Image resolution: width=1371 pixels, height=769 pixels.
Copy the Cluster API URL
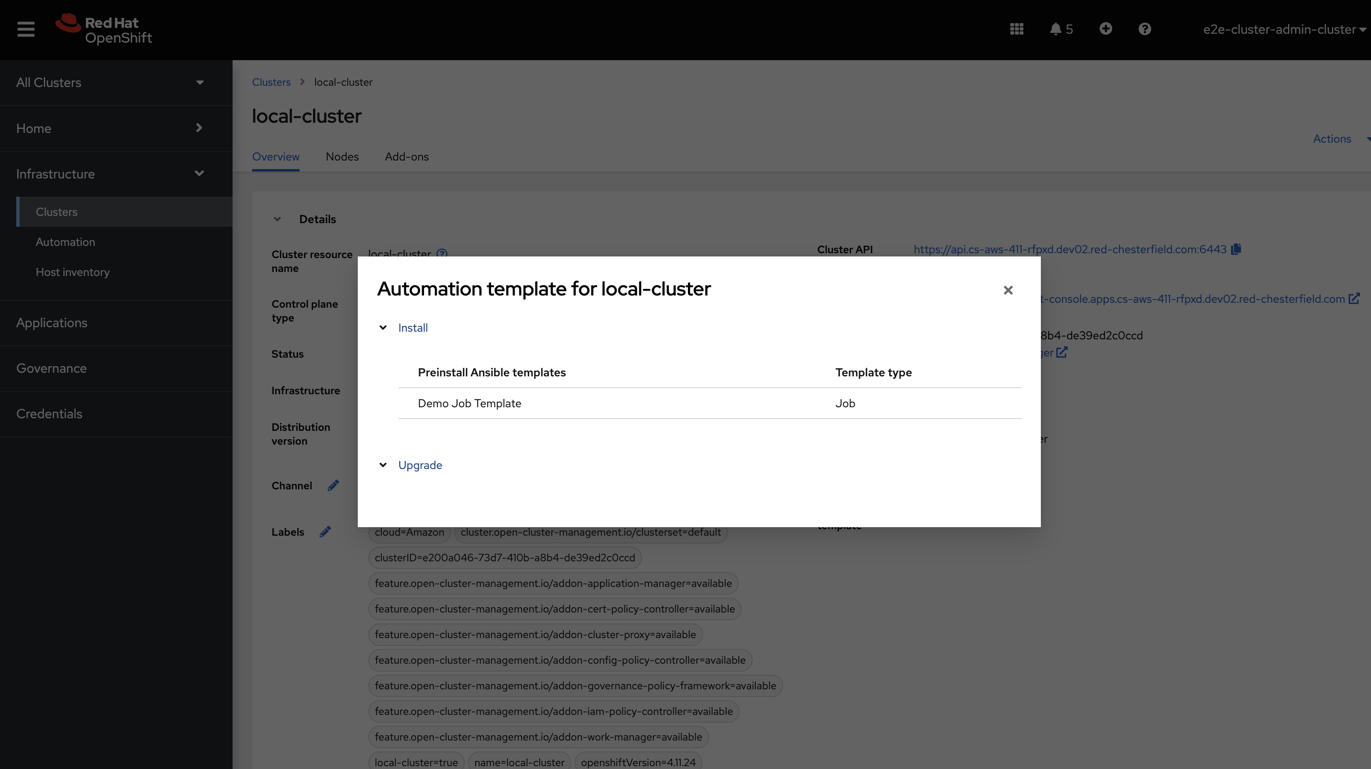pyautogui.click(x=1236, y=249)
